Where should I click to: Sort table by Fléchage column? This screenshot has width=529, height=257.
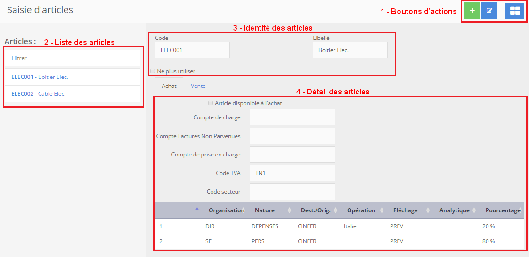coord(405,210)
